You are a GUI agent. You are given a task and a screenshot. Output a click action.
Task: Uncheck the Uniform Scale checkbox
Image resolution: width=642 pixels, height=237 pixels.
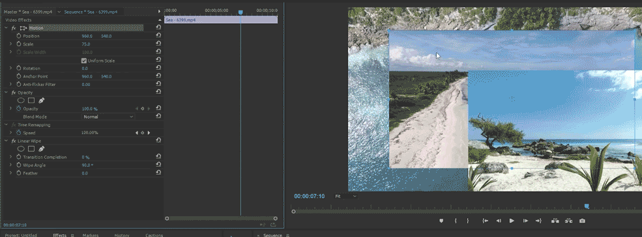pyautogui.click(x=84, y=61)
